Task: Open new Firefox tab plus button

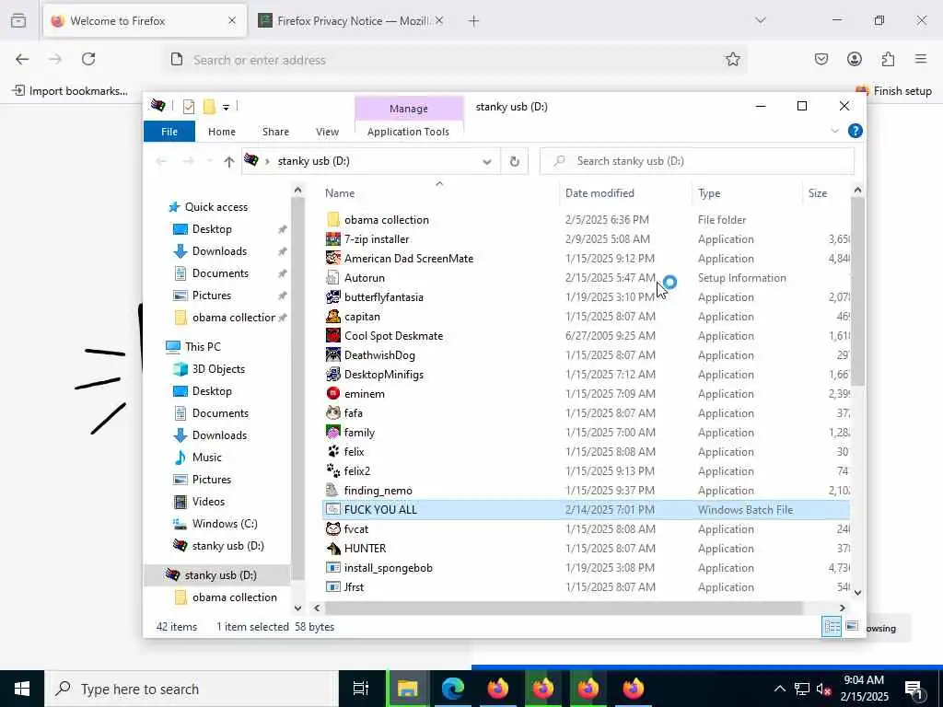Action: [474, 21]
